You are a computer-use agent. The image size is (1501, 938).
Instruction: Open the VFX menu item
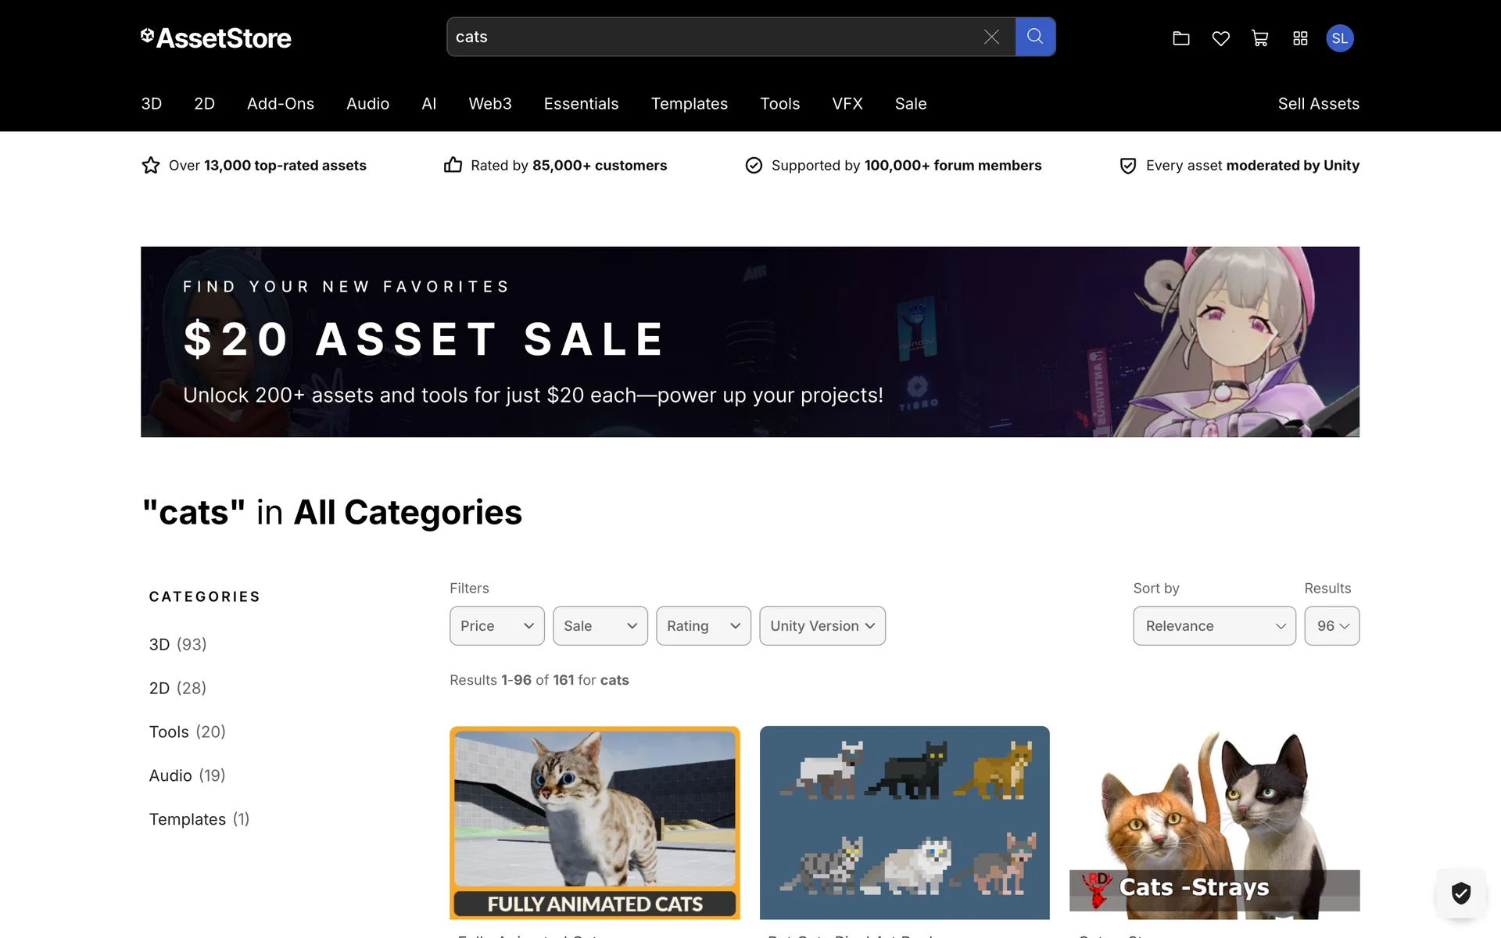pos(847,104)
